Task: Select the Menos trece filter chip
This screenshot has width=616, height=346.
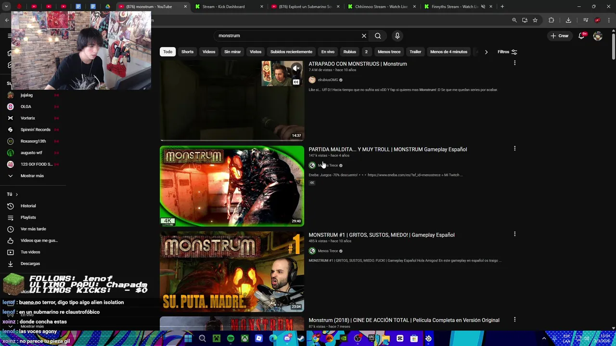Action: [389, 52]
